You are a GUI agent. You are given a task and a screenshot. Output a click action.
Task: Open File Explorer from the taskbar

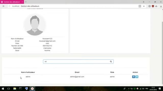coord(15,89)
